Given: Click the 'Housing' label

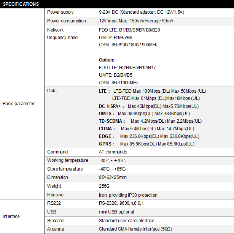Looking at the screenshot, I should click(55, 195).
